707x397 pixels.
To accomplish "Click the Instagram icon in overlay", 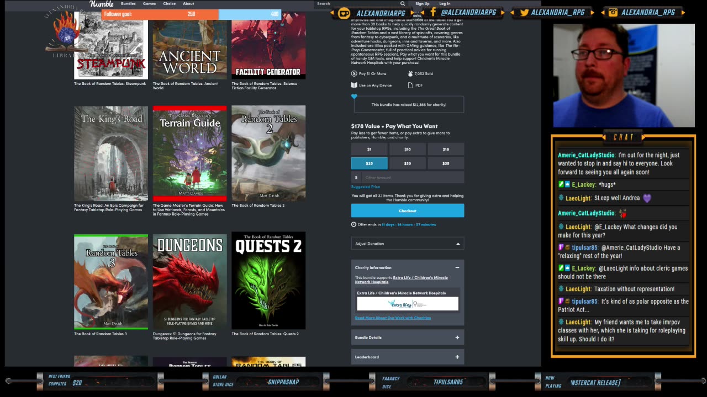I will [x=613, y=12].
